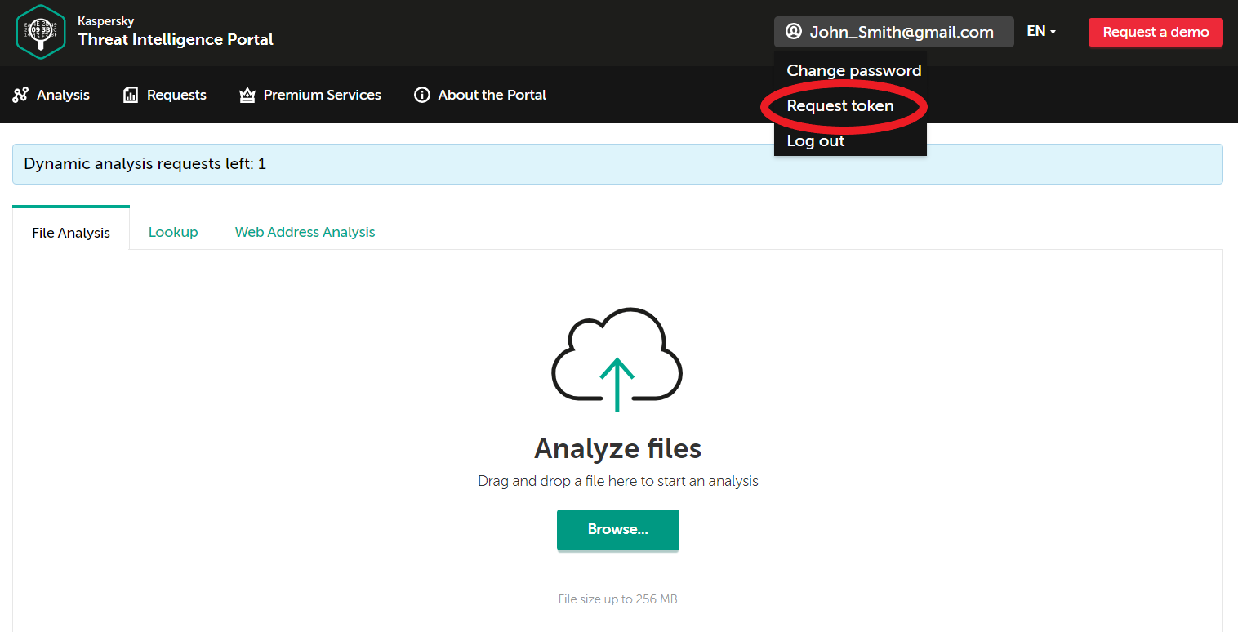Screen dimensions: 1238x632
Task: Click the cloud upload icon
Action: pos(617,359)
